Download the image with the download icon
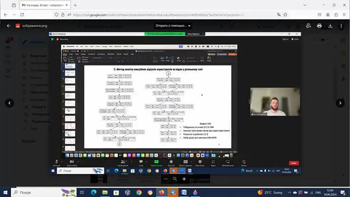 tap(330, 26)
